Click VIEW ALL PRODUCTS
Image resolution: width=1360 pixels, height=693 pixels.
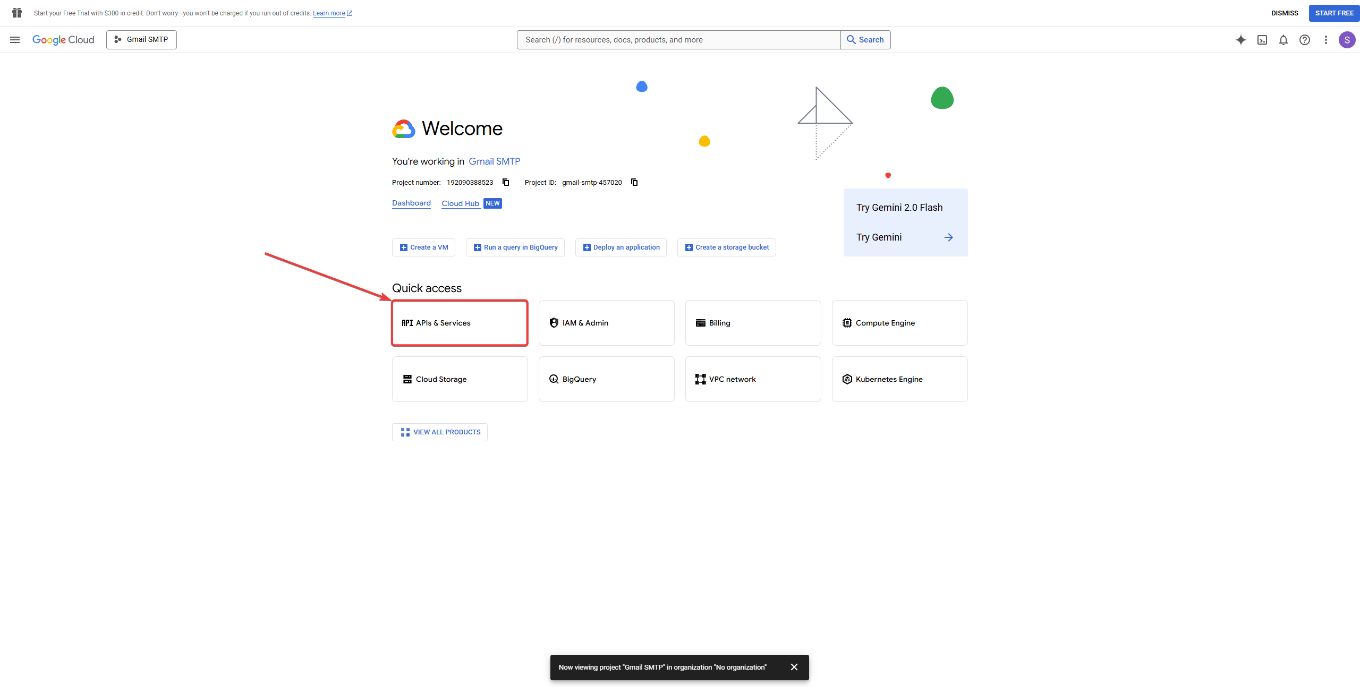[440, 432]
